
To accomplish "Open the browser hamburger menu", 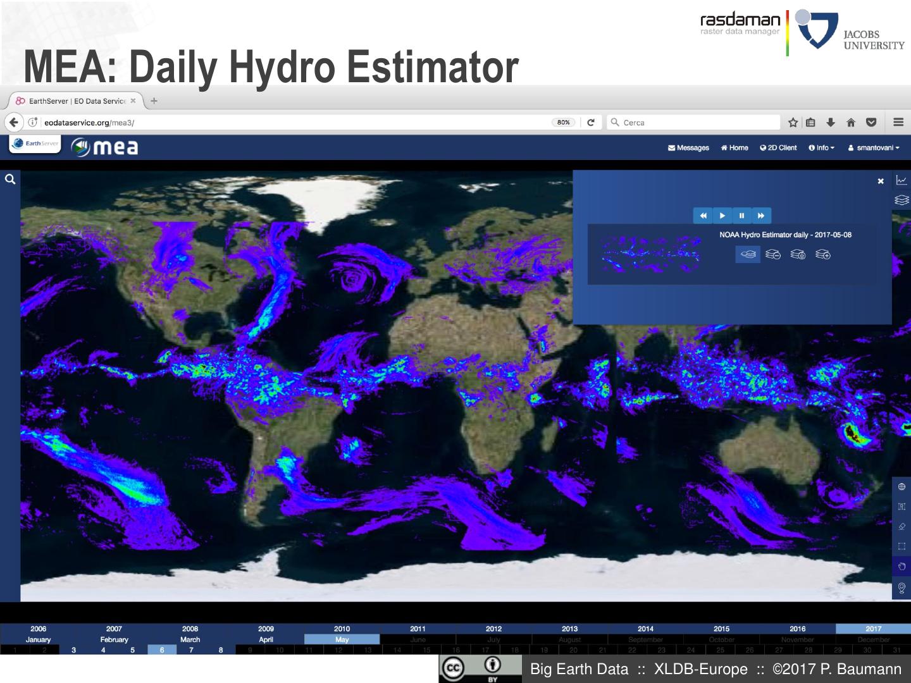I will click(898, 123).
